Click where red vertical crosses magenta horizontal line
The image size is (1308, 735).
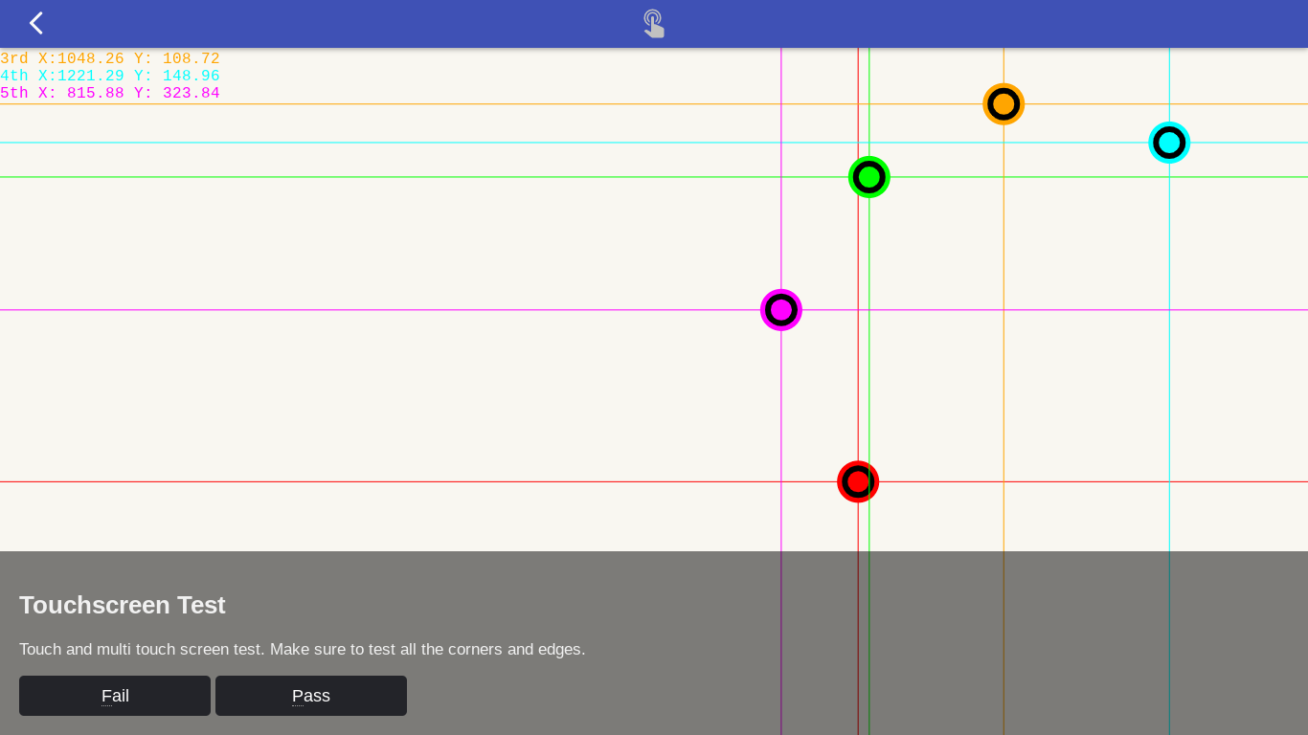[858, 310]
